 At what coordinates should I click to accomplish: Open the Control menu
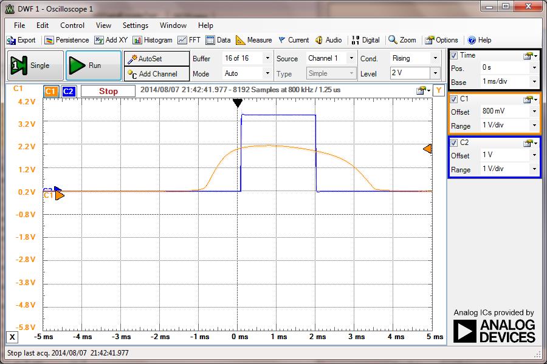coord(72,25)
